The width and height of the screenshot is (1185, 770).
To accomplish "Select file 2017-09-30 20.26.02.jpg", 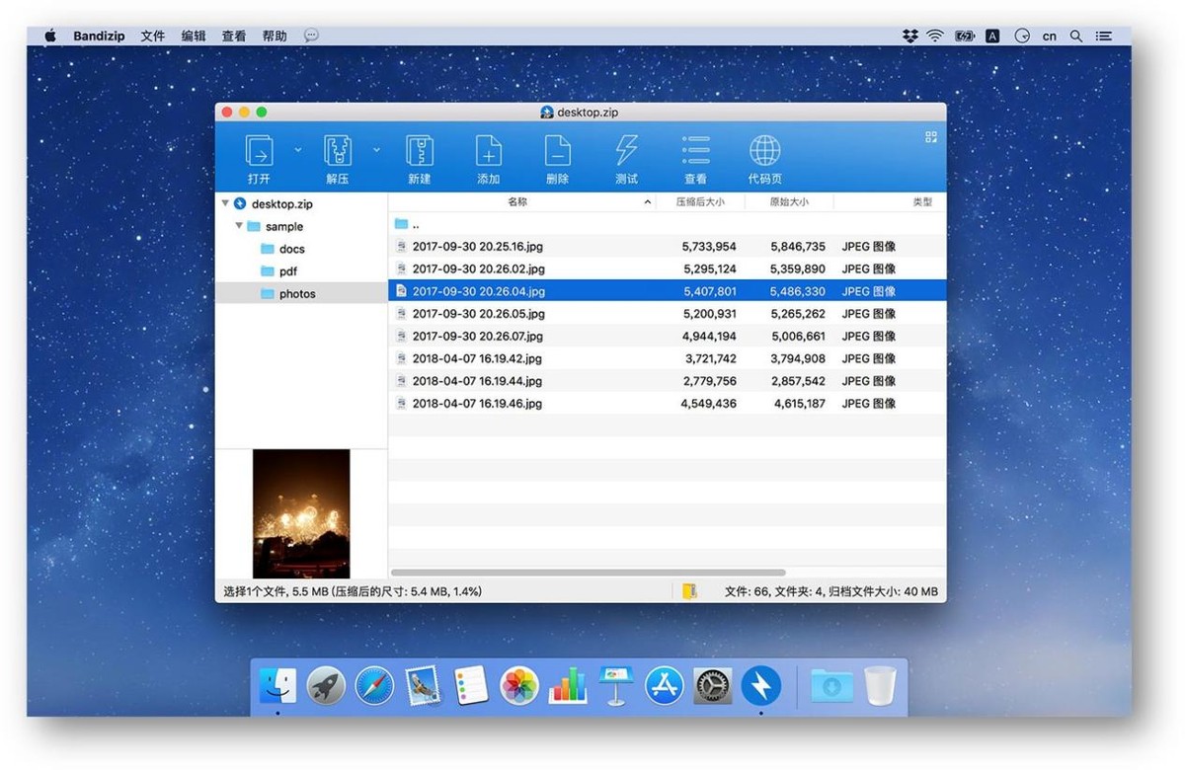I will 668,269.
